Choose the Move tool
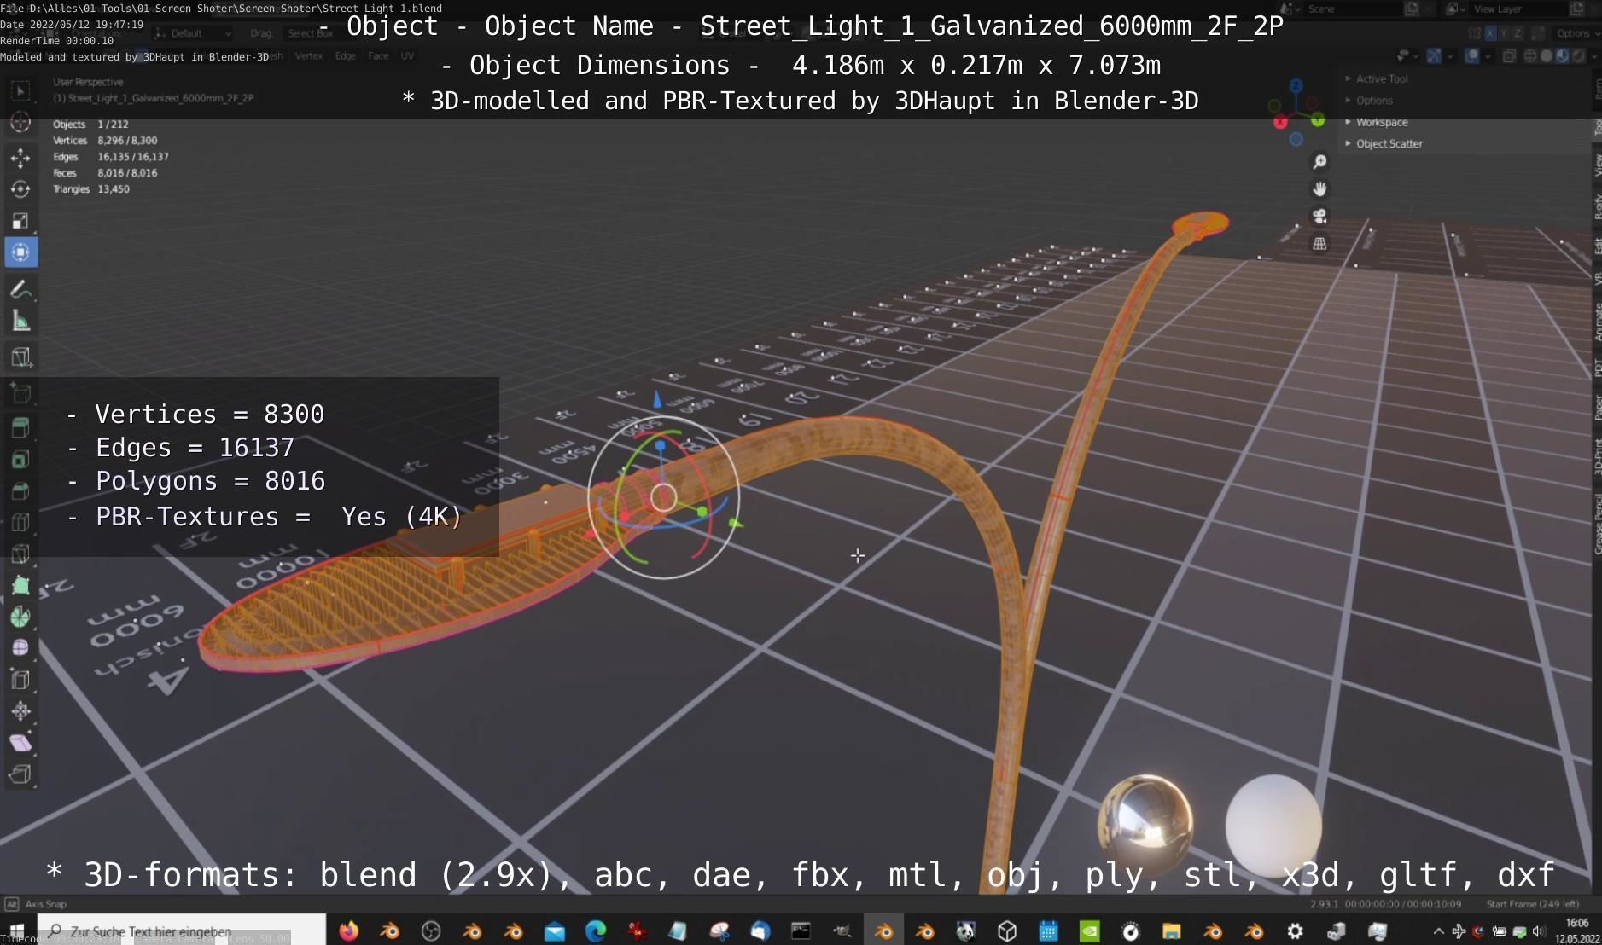The image size is (1602, 945). click(x=20, y=158)
